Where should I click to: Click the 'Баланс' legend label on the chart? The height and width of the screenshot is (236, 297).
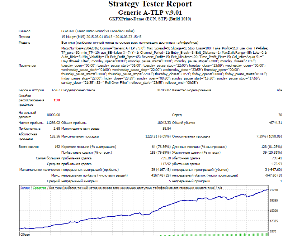tap(25, 188)
